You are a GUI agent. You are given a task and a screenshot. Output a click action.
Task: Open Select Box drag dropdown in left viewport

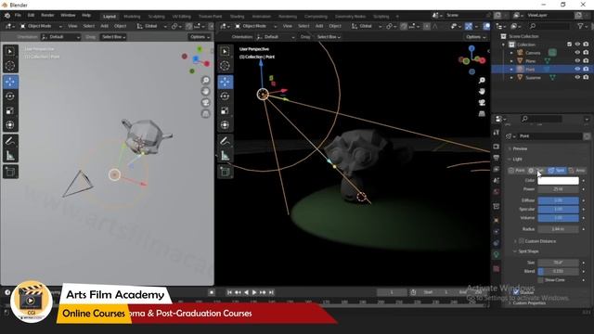click(113, 37)
